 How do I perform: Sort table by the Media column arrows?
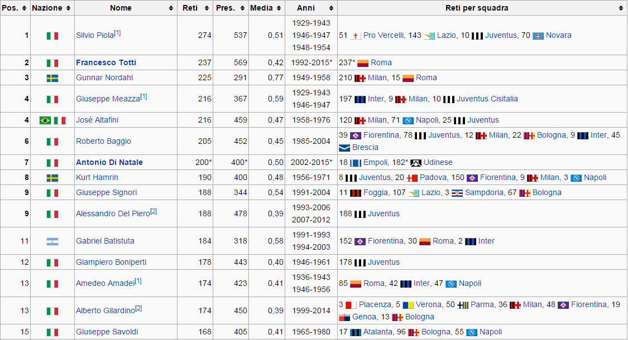279,8
